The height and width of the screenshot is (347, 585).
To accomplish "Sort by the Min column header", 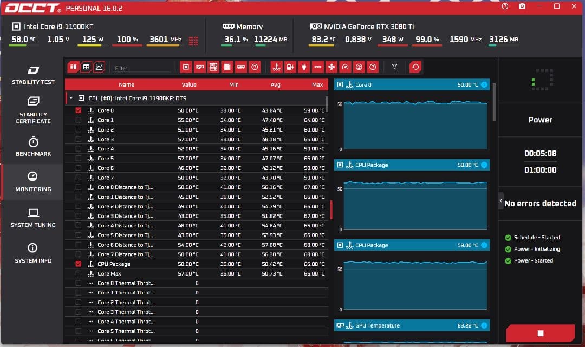I will (x=233, y=84).
